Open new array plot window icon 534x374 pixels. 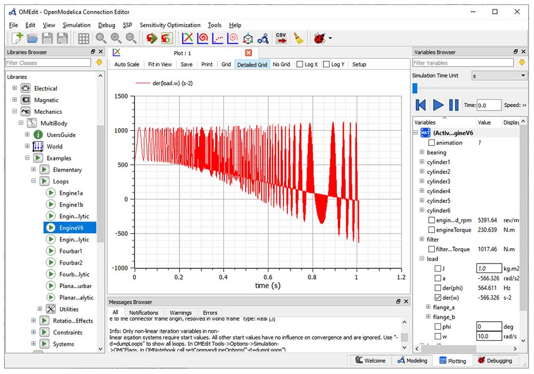point(218,38)
